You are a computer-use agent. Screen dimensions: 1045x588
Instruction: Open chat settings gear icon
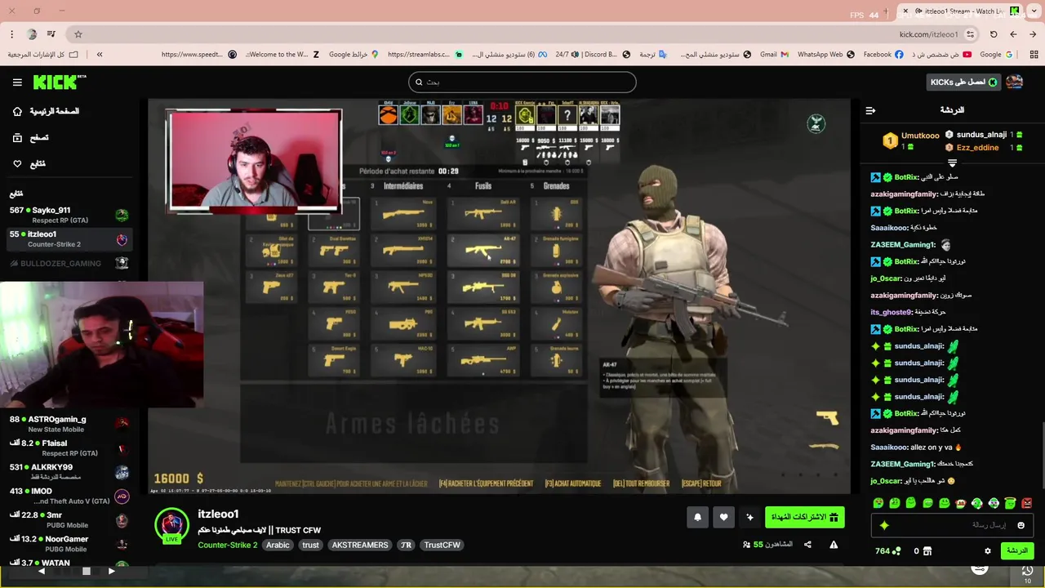[x=988, y=551]
